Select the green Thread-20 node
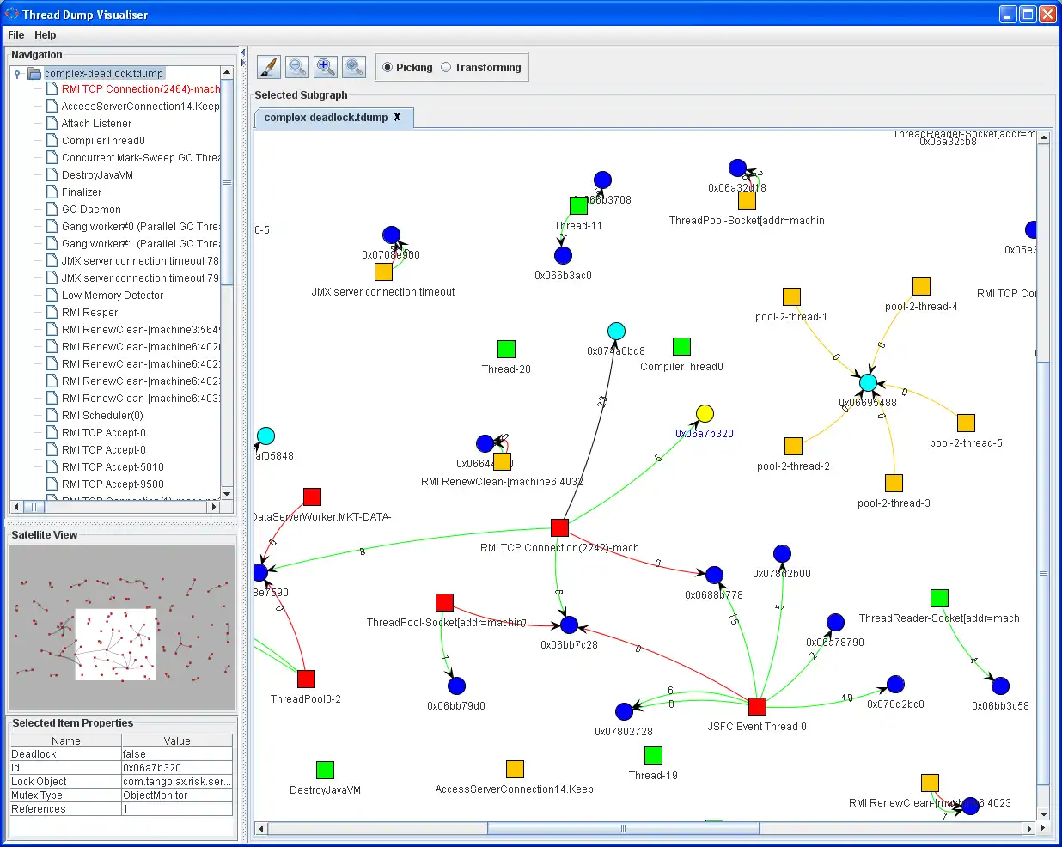Screen dimensions: 1062x847 pyautogui.click(x=506, y=349)
